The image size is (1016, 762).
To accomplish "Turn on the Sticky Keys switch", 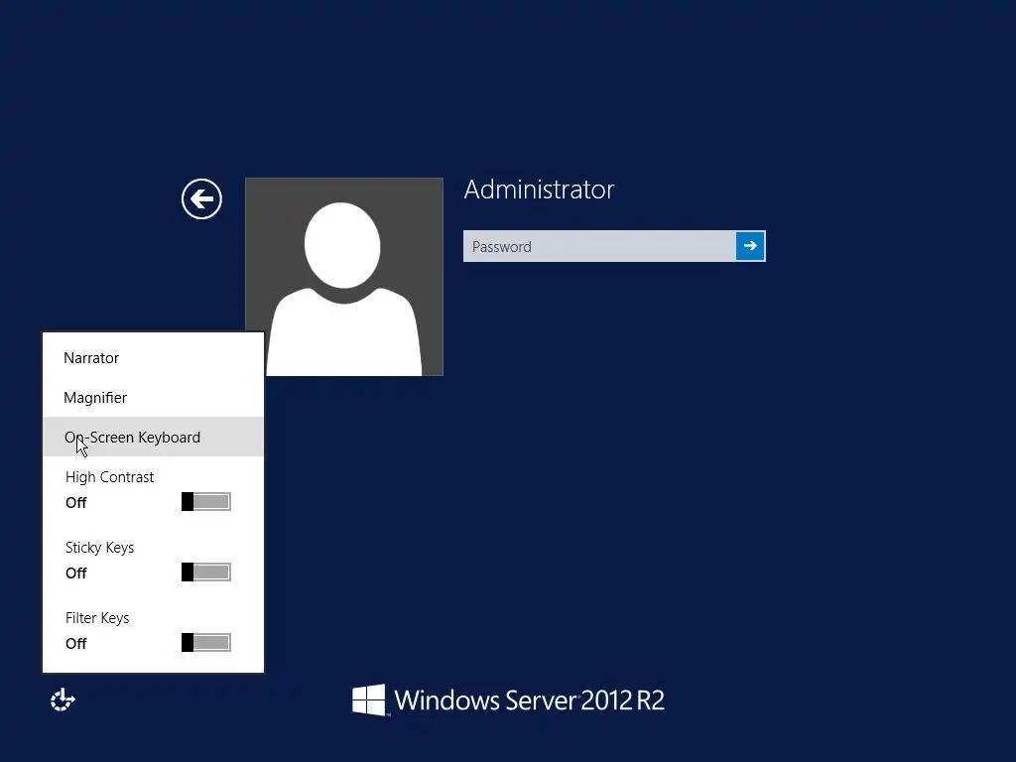I will 206,572.
